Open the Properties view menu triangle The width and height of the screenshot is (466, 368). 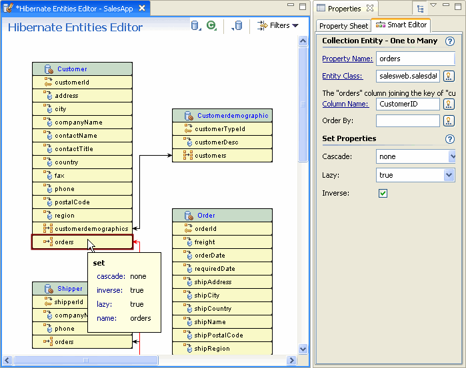tap(433, 5)
